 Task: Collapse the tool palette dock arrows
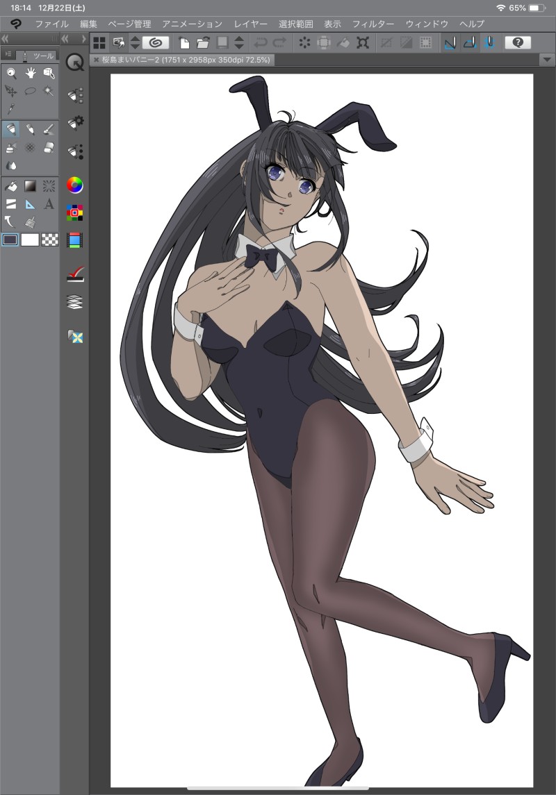click(x=5, y=38)
